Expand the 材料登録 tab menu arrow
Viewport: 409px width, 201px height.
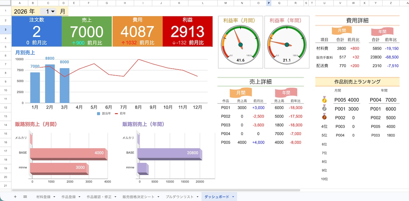pyautogui.click(x=54, y=197)
